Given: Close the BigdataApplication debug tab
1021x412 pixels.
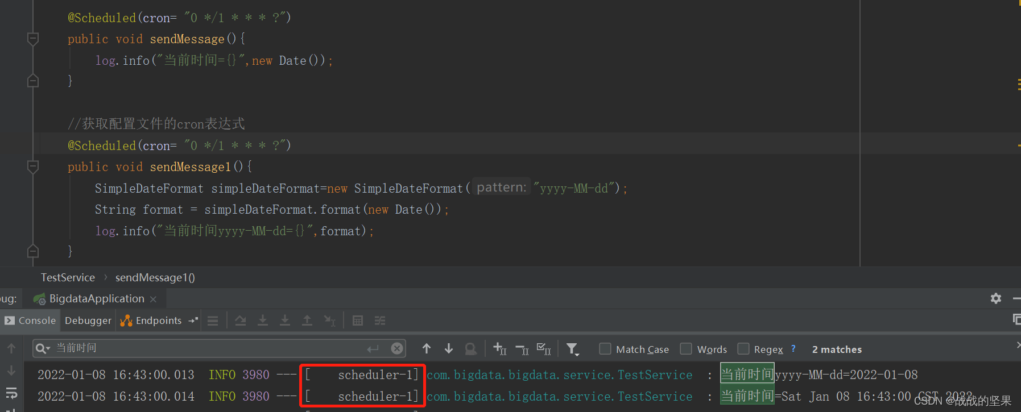Looking at the screenshot, I should pos(153,299).
